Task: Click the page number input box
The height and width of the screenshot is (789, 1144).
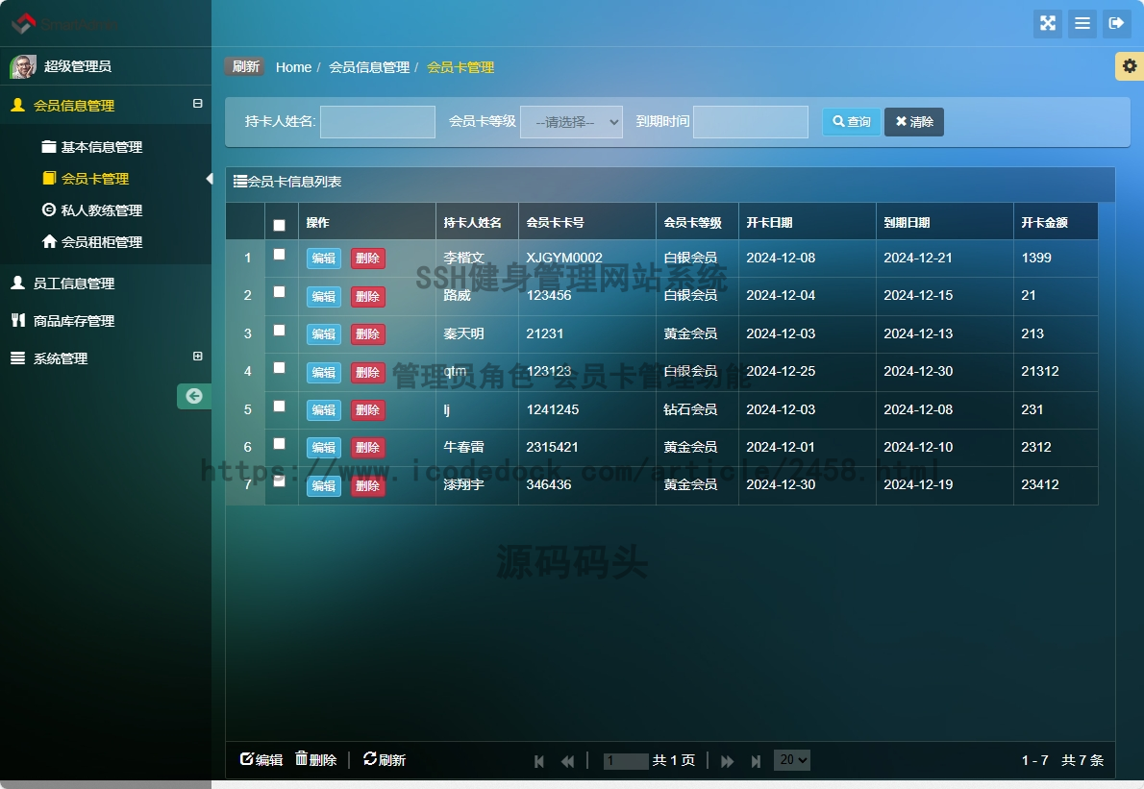Action: (x=626, y=761)
